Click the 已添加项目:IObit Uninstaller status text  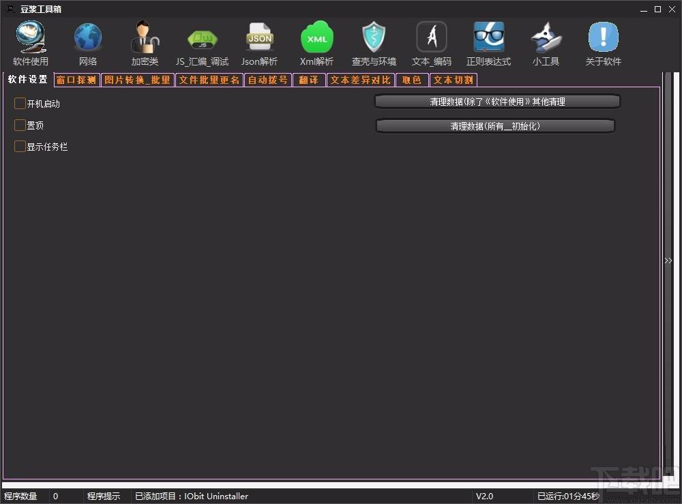pyautogui.click(x=192, y=496)
